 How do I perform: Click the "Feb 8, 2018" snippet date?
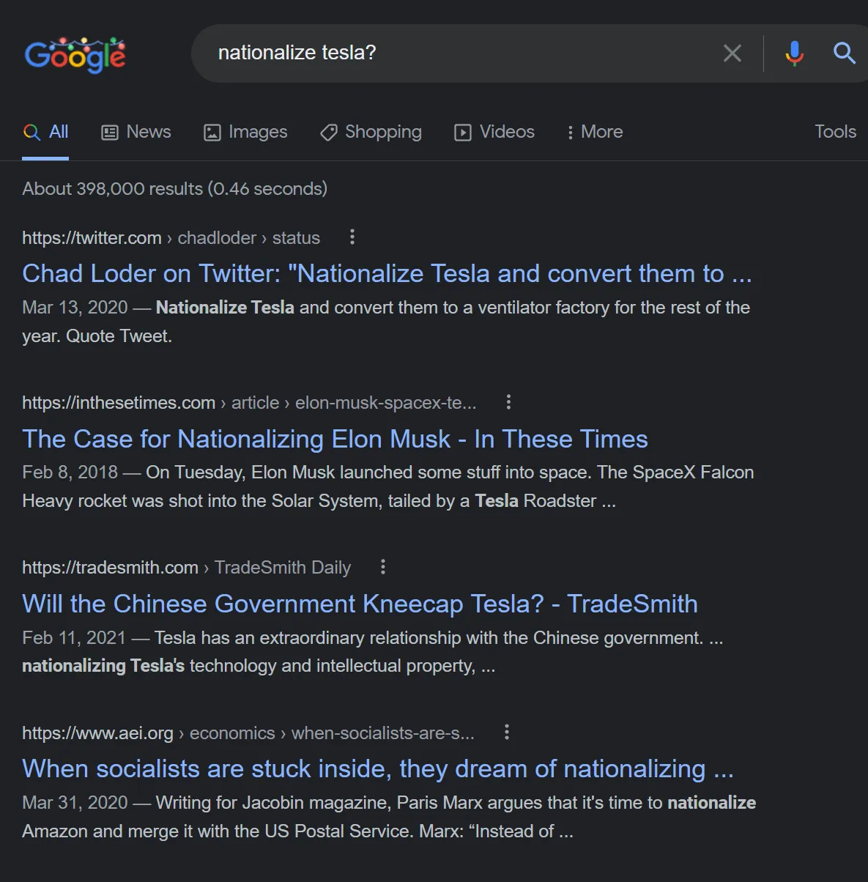pyautogui.click(x=70, y=472)
